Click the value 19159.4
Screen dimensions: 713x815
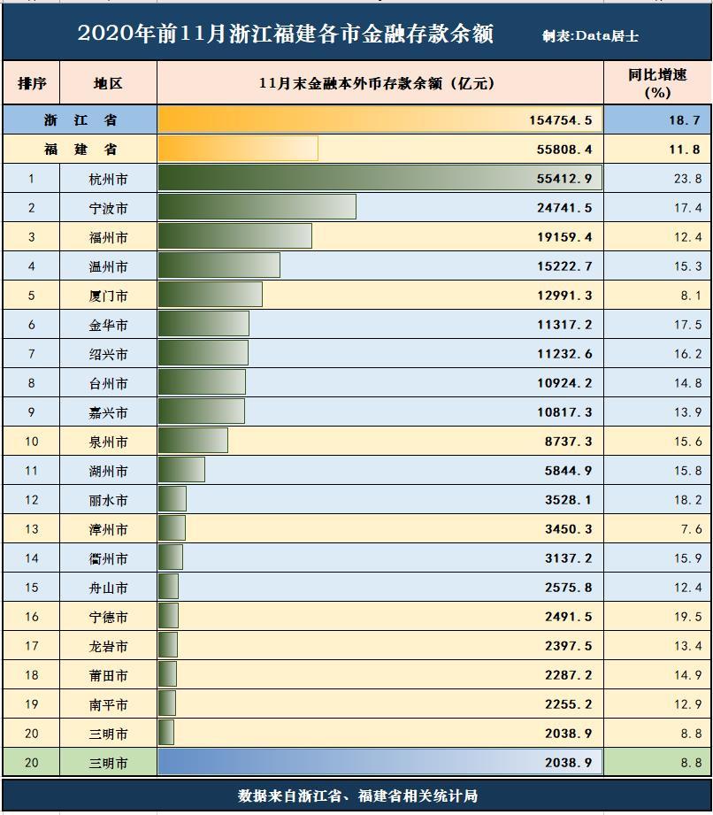(x=564, y=237)
